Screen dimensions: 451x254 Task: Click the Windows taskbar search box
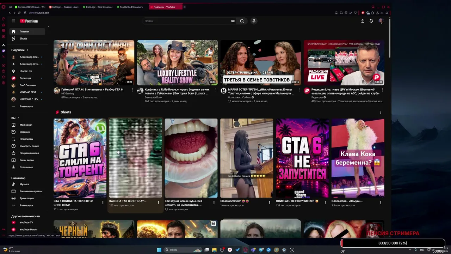(183, 250)
